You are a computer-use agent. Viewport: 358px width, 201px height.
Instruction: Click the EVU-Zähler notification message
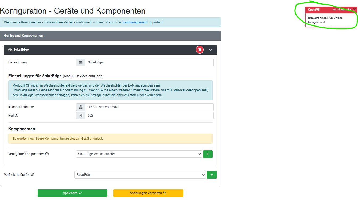tap(325, 20)
